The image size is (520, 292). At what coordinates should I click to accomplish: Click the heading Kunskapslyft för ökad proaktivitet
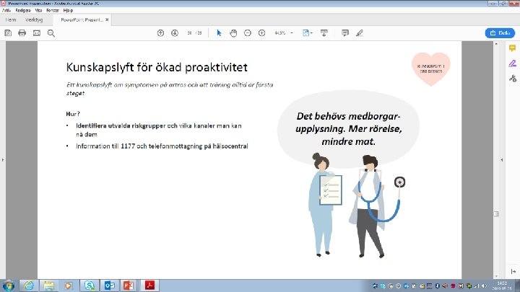coord(157,68)
